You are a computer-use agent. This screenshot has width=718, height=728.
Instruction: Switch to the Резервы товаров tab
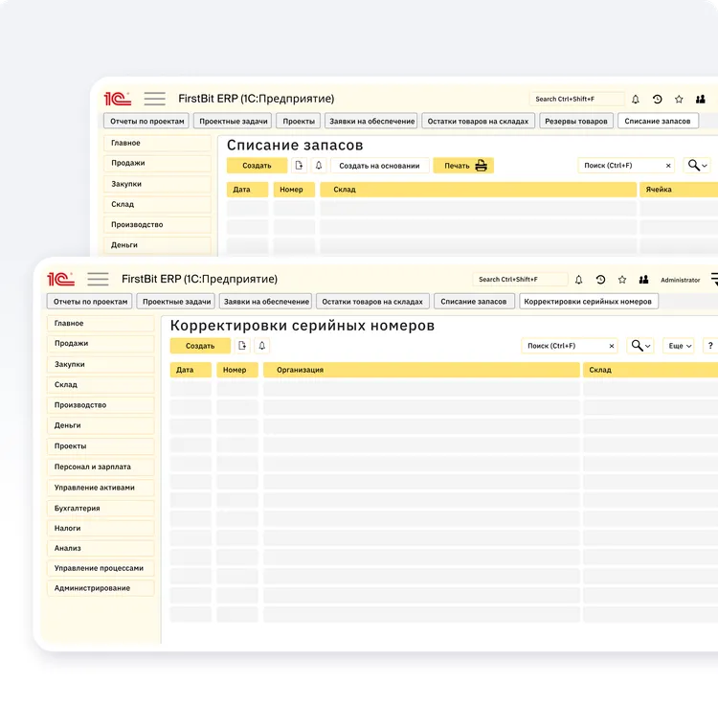pyautogui.click(x=575, y=122)
